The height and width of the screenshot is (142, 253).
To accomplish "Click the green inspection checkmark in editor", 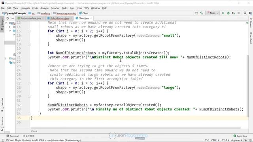I will coord(247,23).
